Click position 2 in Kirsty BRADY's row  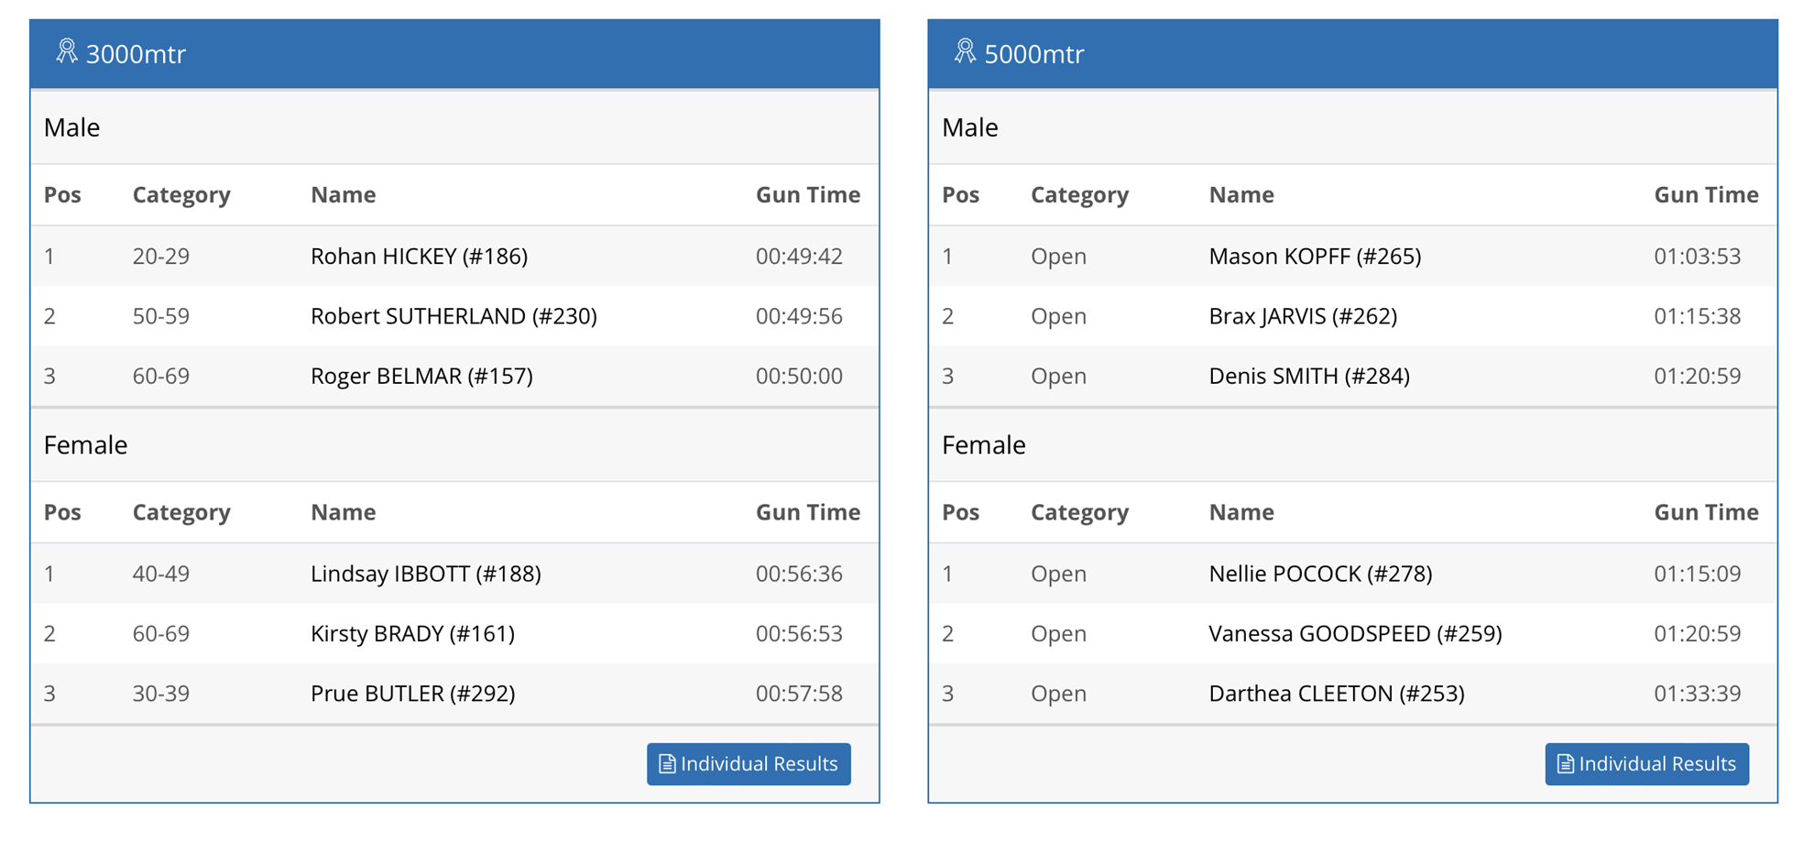tap(49, 633)
